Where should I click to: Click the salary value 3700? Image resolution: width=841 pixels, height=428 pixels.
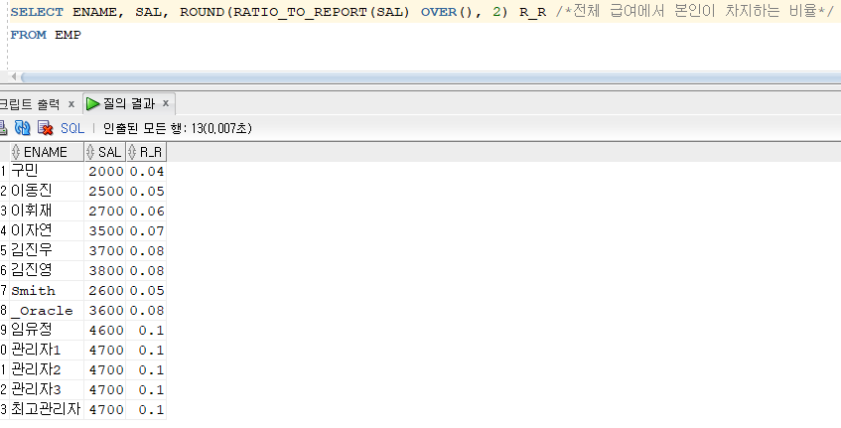click(x=105, y=251)
